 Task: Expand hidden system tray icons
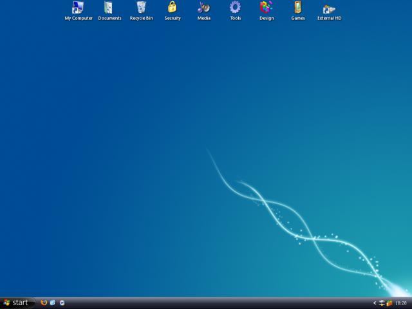[375, 303]
